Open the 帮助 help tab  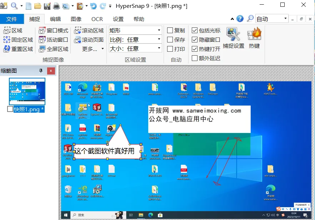(139, 19)
